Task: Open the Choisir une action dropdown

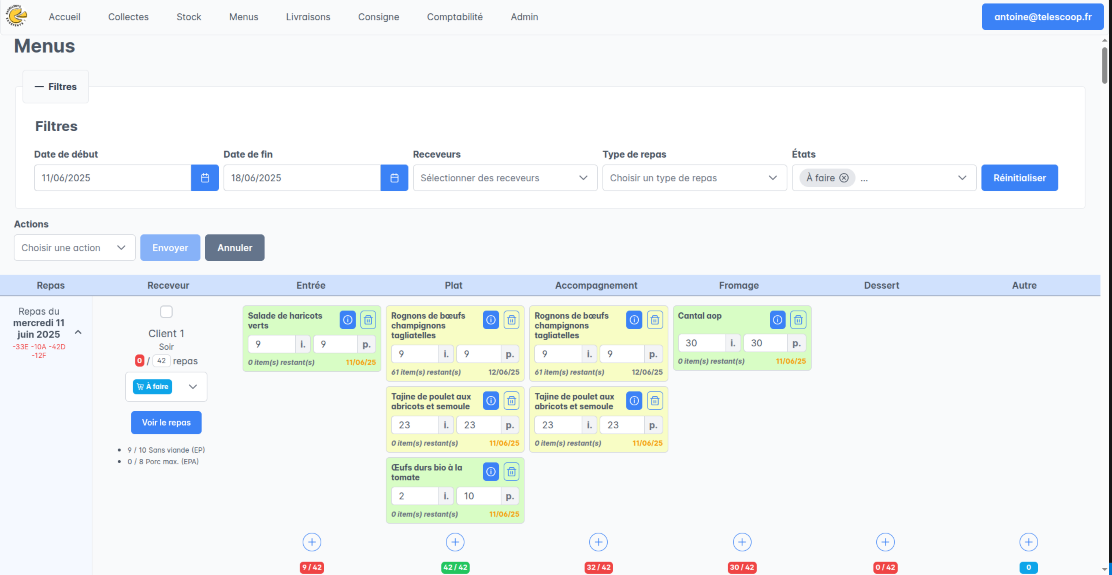Action: click(74, 248)
